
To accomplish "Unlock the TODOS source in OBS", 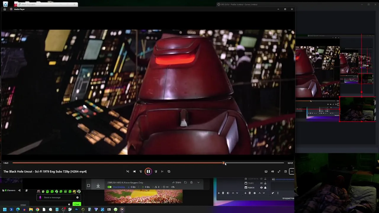I will click(265, 188).
